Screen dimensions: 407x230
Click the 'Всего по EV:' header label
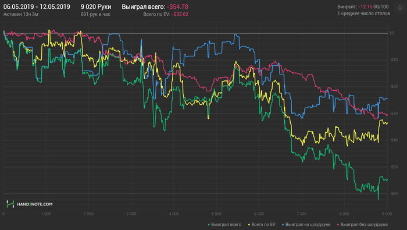[x=156, y=15]
